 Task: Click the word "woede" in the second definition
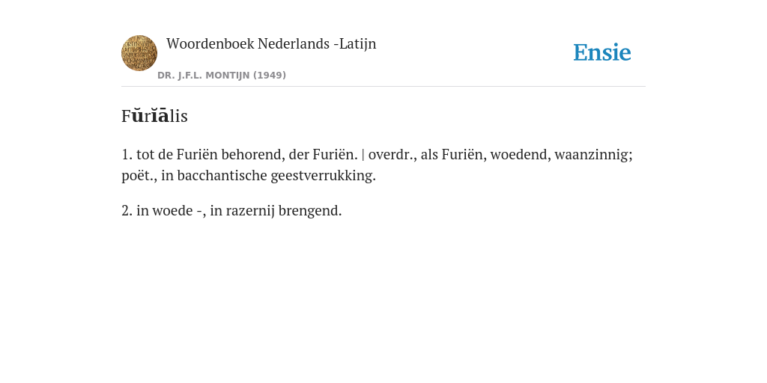(172, 210)
